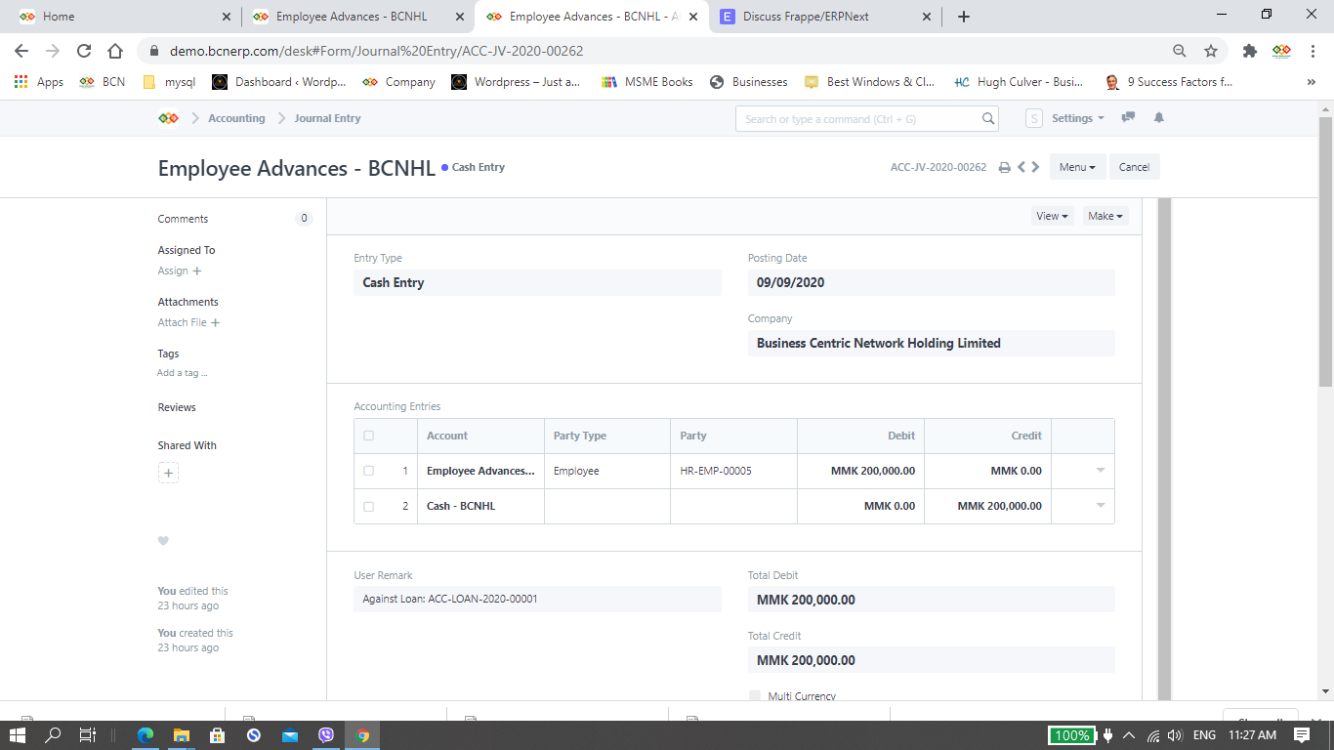Reload the page in Chrome
The width and height of the screenshot is (1334, 750).
click(84, 51)
